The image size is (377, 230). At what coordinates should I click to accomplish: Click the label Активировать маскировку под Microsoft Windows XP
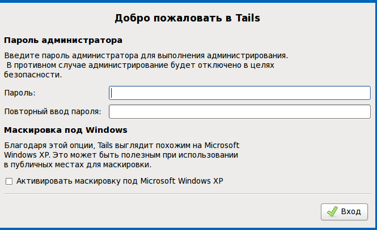[120, 181]
